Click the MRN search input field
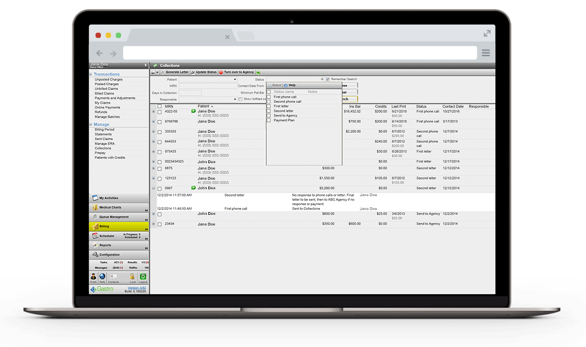Screen dimensions: 586x347 (x=208, y=86)
